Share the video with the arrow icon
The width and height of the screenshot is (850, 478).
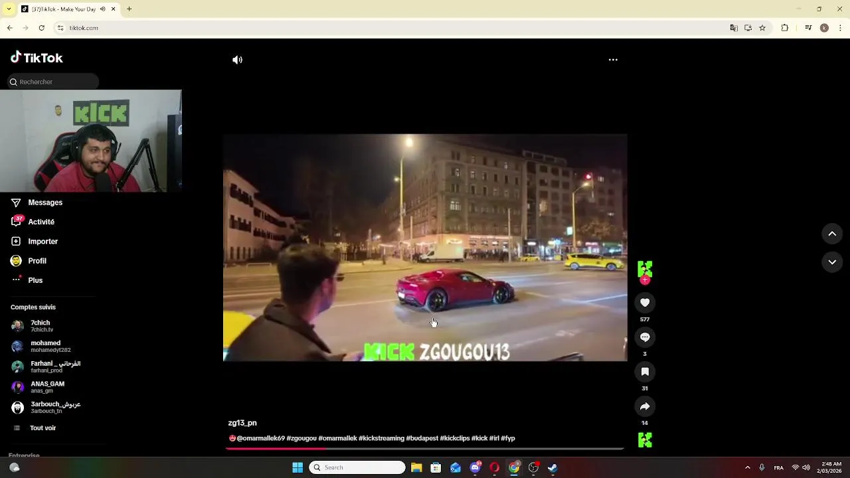[x=645, y=406]
